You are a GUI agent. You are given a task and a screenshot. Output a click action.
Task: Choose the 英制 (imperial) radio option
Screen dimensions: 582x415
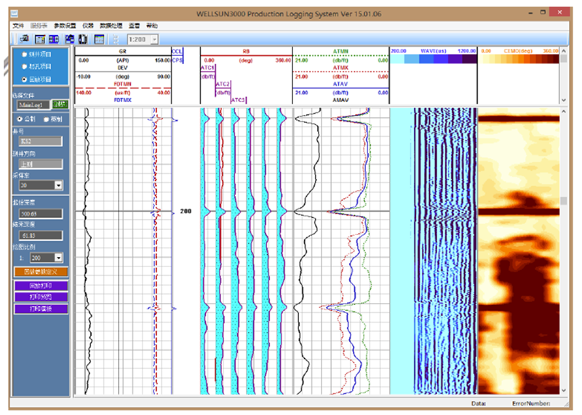[47, 119]
